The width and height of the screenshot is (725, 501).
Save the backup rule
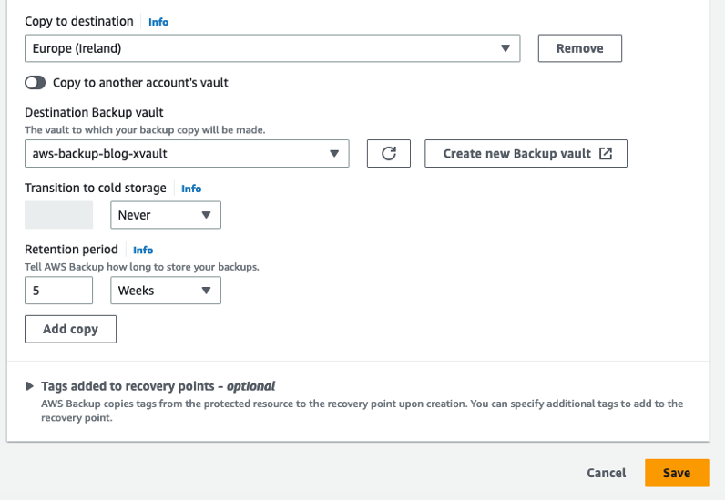[676, 473]
